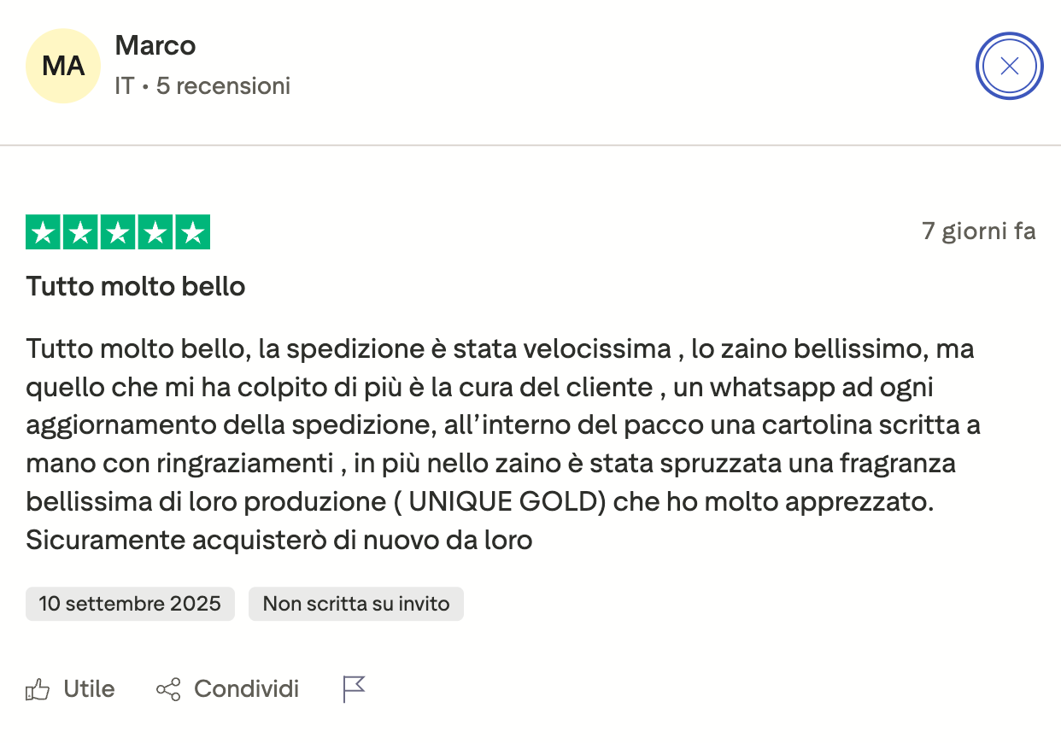This screenshot has width=1061, height=743.
Task: Click the share icon below the review
Action: tap(168, 689)
